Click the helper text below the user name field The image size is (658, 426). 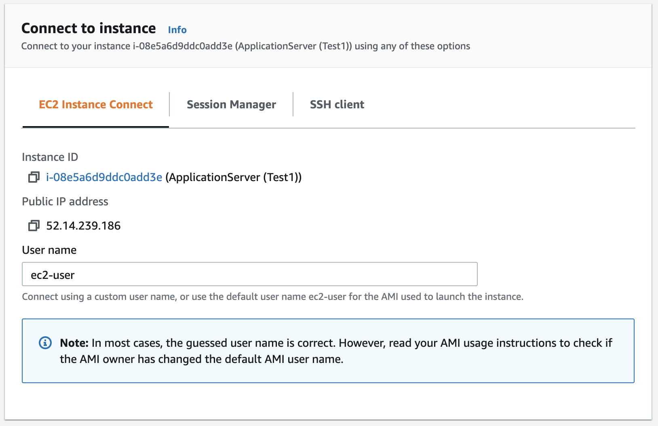click(273, 297)
